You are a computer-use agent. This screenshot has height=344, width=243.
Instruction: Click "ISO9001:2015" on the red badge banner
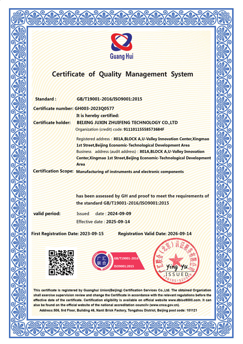click(124, 266)
